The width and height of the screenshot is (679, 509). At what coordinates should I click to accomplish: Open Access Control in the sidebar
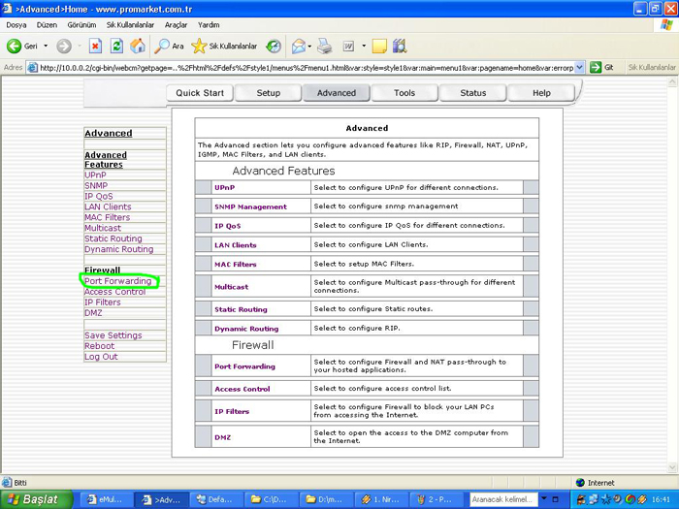pos(114,292)
